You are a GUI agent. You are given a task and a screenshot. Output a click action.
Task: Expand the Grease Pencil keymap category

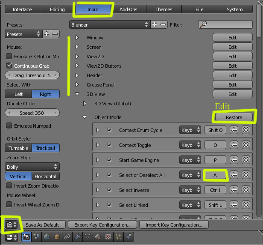click(x=77, y=85)
